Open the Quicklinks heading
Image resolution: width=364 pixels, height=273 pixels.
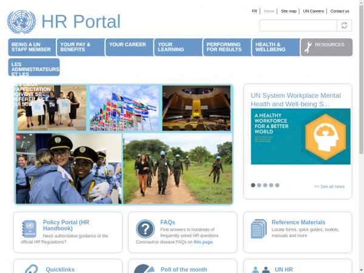pos(60,269)
